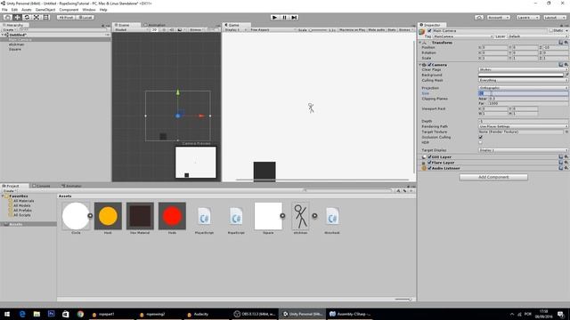
Task: Toggle Local/Global handle rotation button
Action: tap(85, 18)
